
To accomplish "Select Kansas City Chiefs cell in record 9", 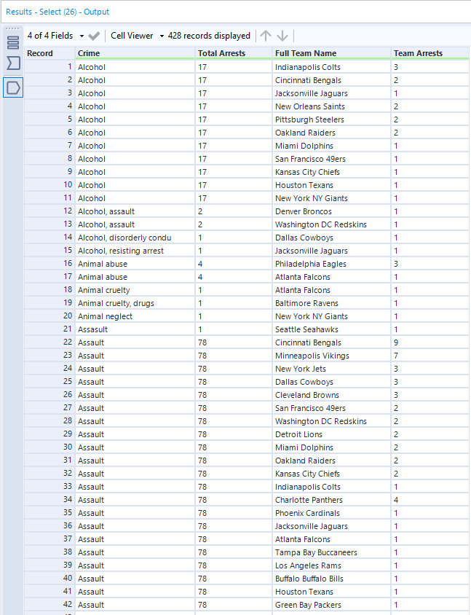I will [331, 172].
